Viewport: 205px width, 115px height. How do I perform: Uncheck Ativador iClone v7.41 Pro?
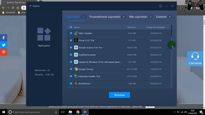tap(71, 48)
